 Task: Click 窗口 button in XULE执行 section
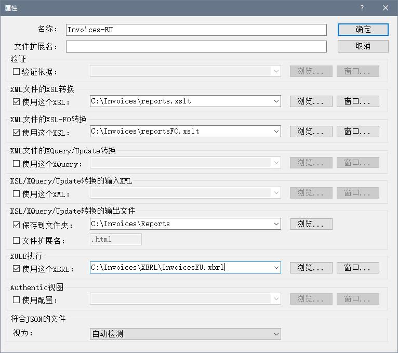point(357,268)
